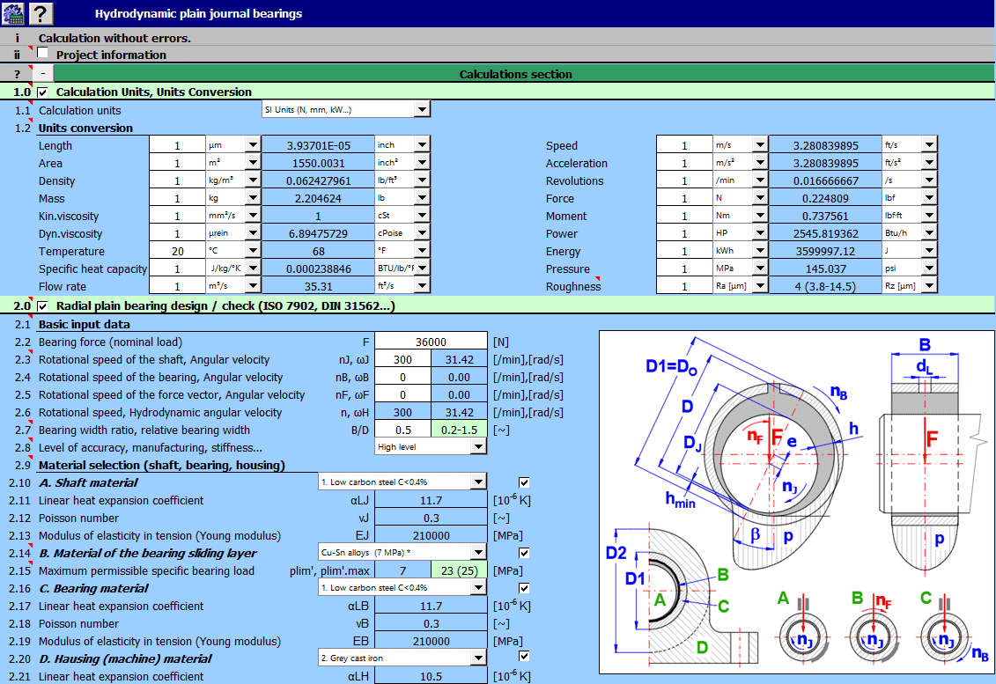Open help with the question mark icon
This screenshot has height=684, width=996.
pos(41,13)
